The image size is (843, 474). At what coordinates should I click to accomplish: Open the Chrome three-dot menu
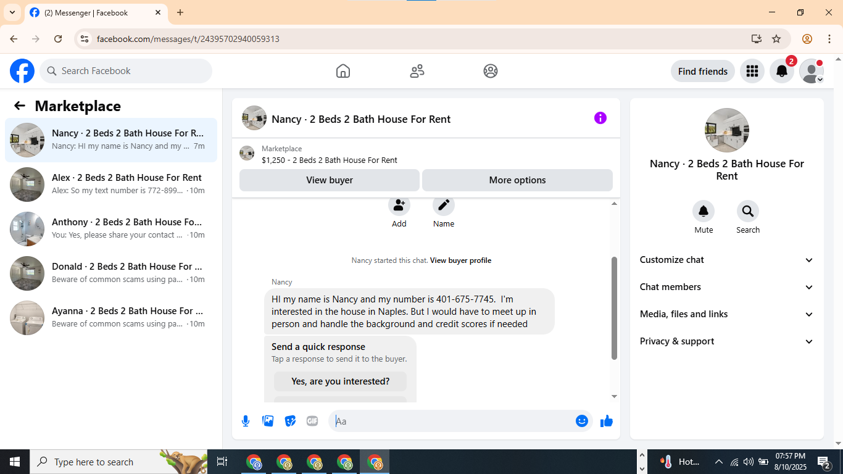(x=829, y=39)
